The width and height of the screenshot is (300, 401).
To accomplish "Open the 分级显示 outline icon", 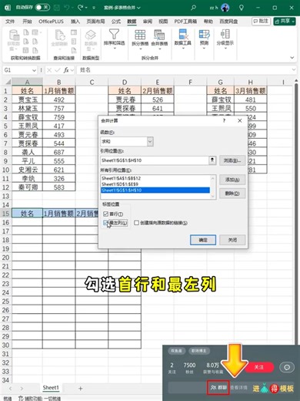I will tap(225, 34).
